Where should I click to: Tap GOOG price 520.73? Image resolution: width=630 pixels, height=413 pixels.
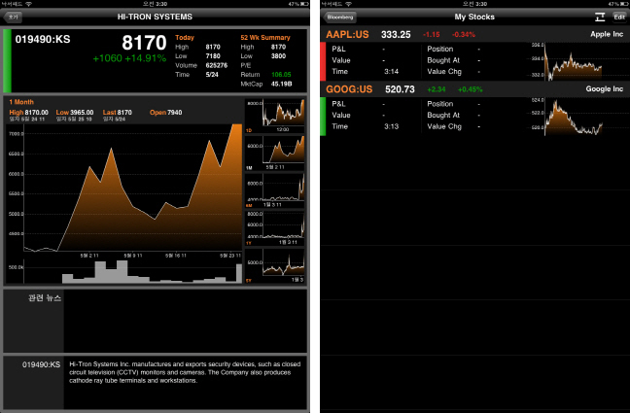(x=400, y=89)
